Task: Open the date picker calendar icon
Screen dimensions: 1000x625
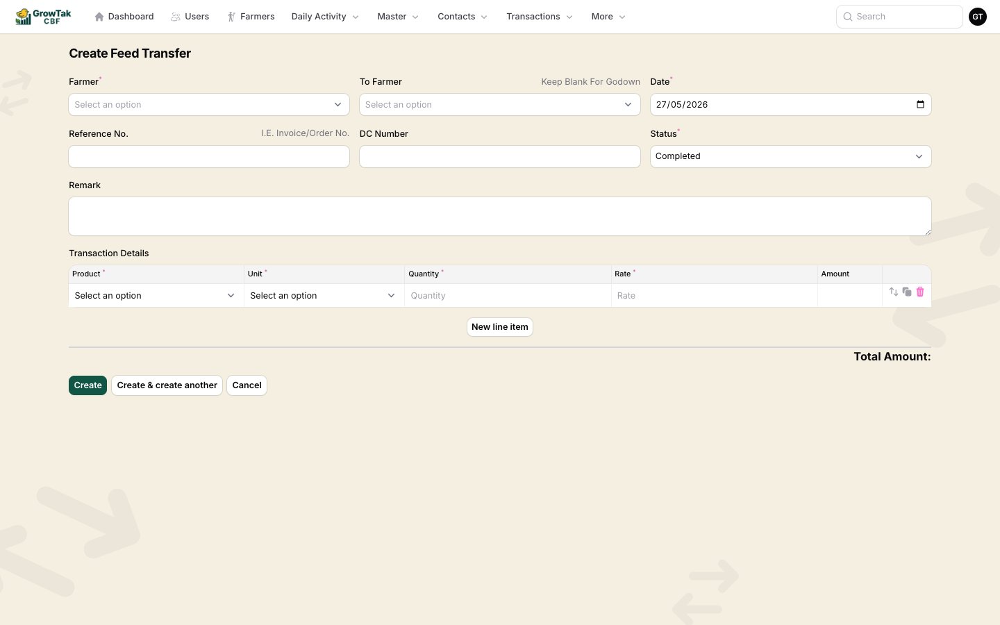Action: pyautogui.click(x=920, y=104)
